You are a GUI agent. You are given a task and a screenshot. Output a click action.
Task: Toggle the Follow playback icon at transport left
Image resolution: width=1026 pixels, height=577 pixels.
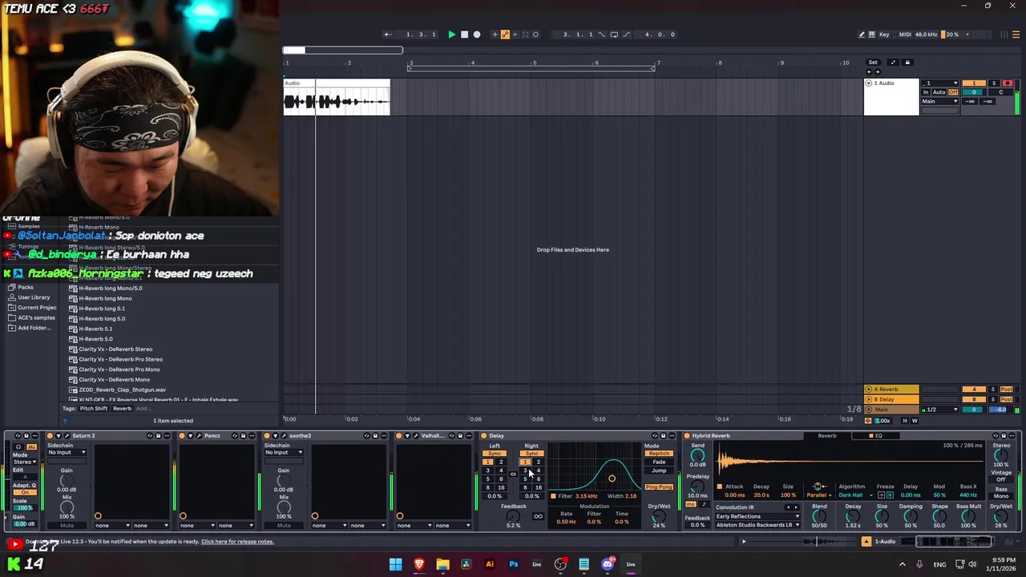(387, 34)
